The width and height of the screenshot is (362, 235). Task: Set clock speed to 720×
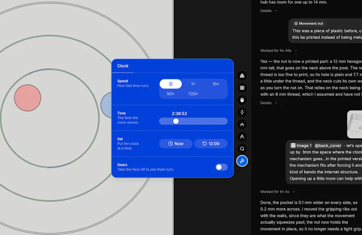(x=193, y=94)
